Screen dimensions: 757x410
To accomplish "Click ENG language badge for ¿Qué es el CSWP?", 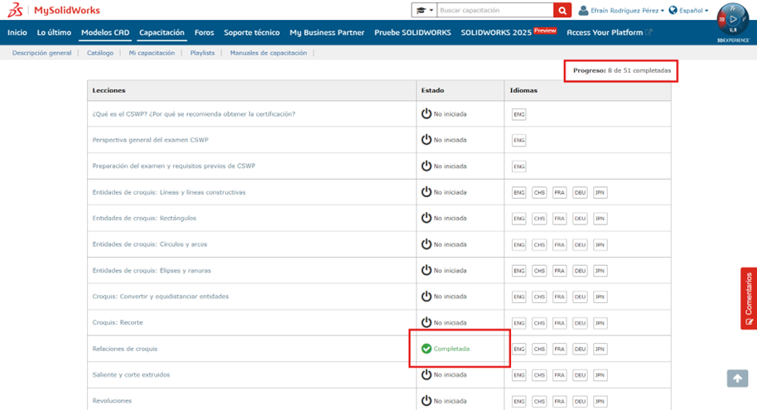I will (519, 114).
